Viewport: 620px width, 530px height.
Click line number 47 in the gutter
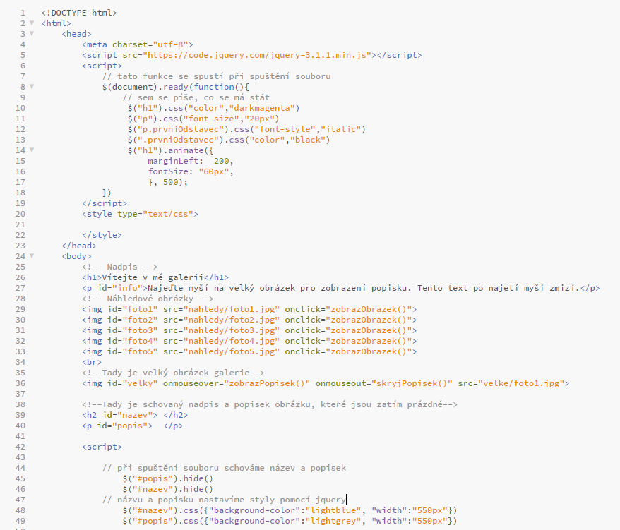20,500
